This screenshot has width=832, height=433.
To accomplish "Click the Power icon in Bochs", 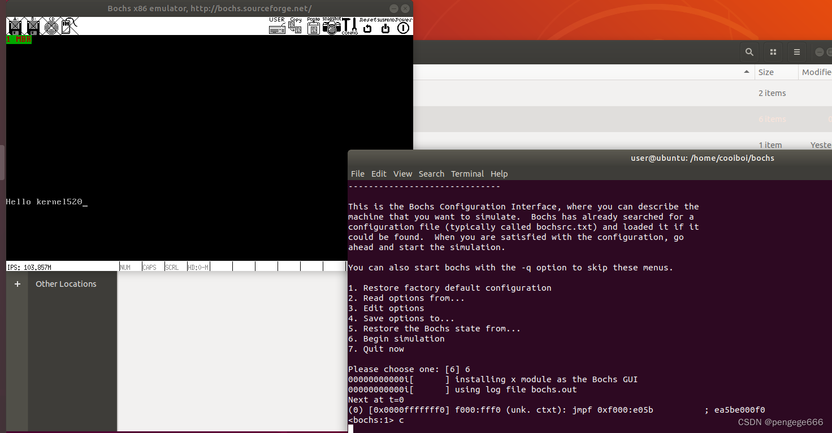I will coord(404,26).
